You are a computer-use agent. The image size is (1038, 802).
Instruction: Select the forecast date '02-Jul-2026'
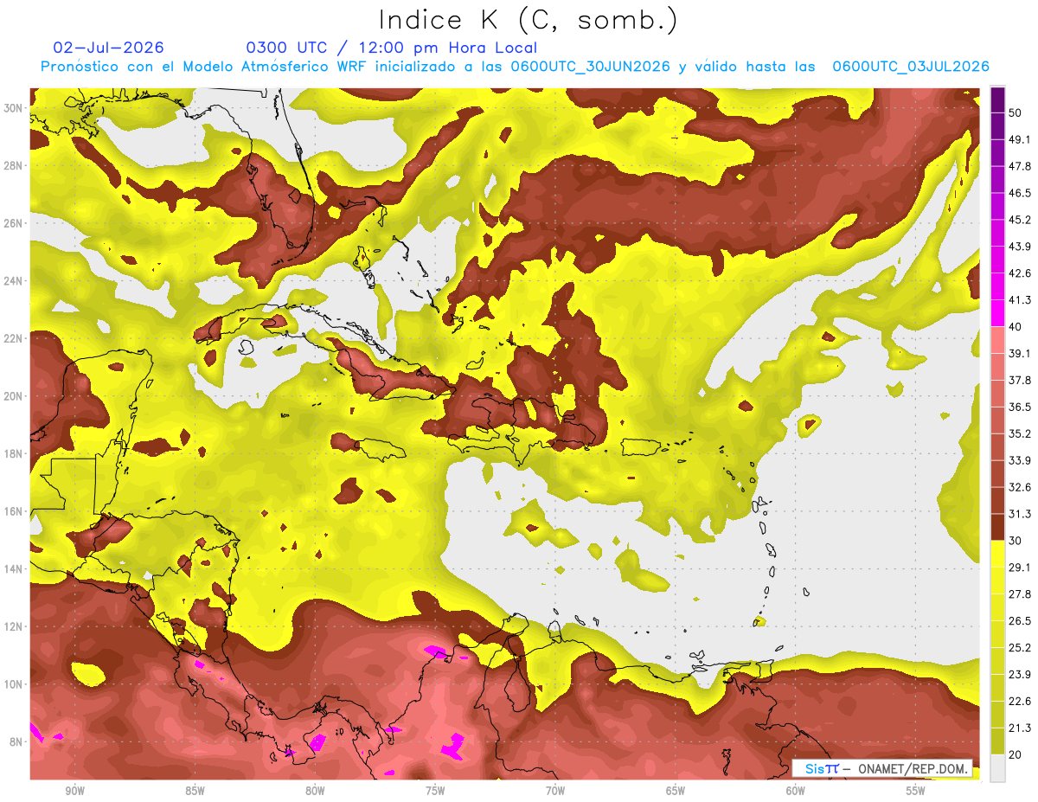tap(108, 48)
